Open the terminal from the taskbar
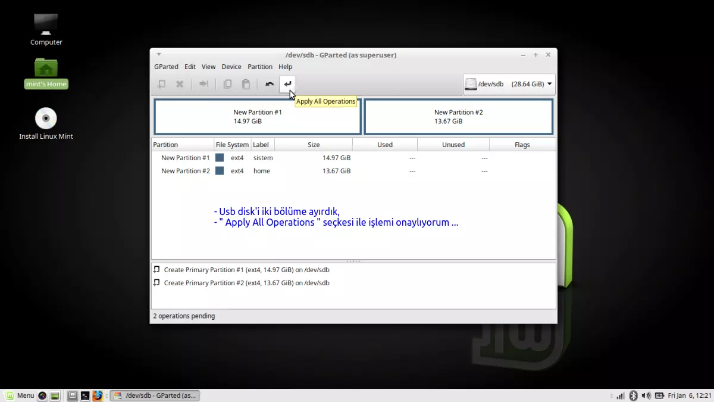 [85, 395]
